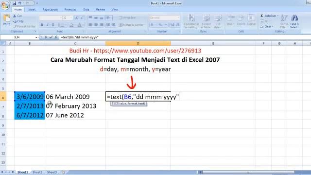Image resolution: width=311 pixels, height=175 pixels.
Task: Click the Delete cells button
Action: tap(241, 20)
